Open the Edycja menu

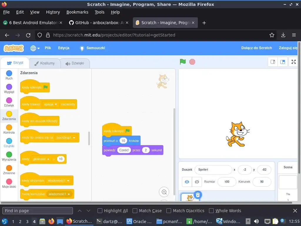point(64,48)
